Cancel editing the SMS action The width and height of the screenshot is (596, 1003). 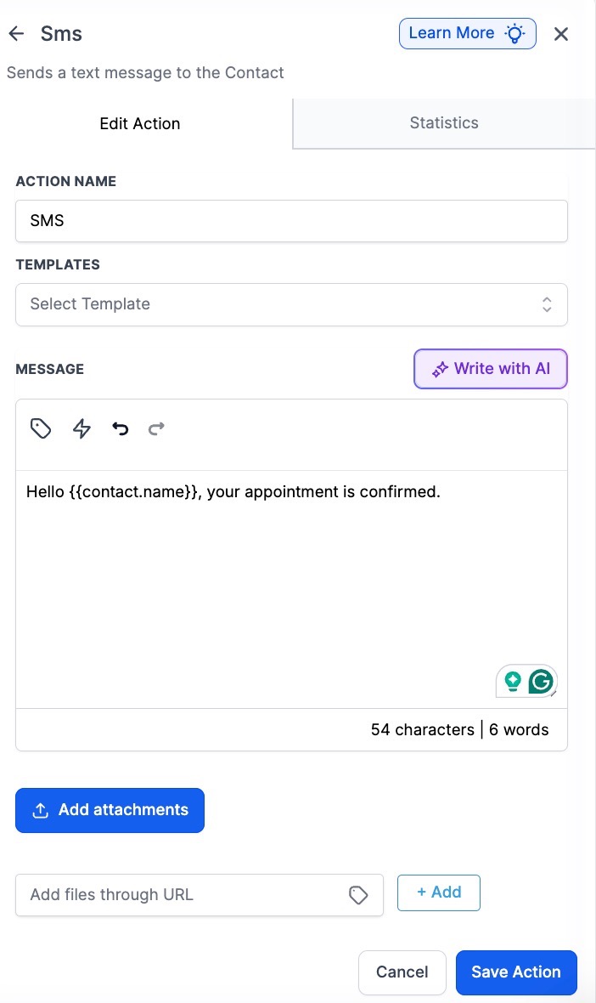point(402,972)
